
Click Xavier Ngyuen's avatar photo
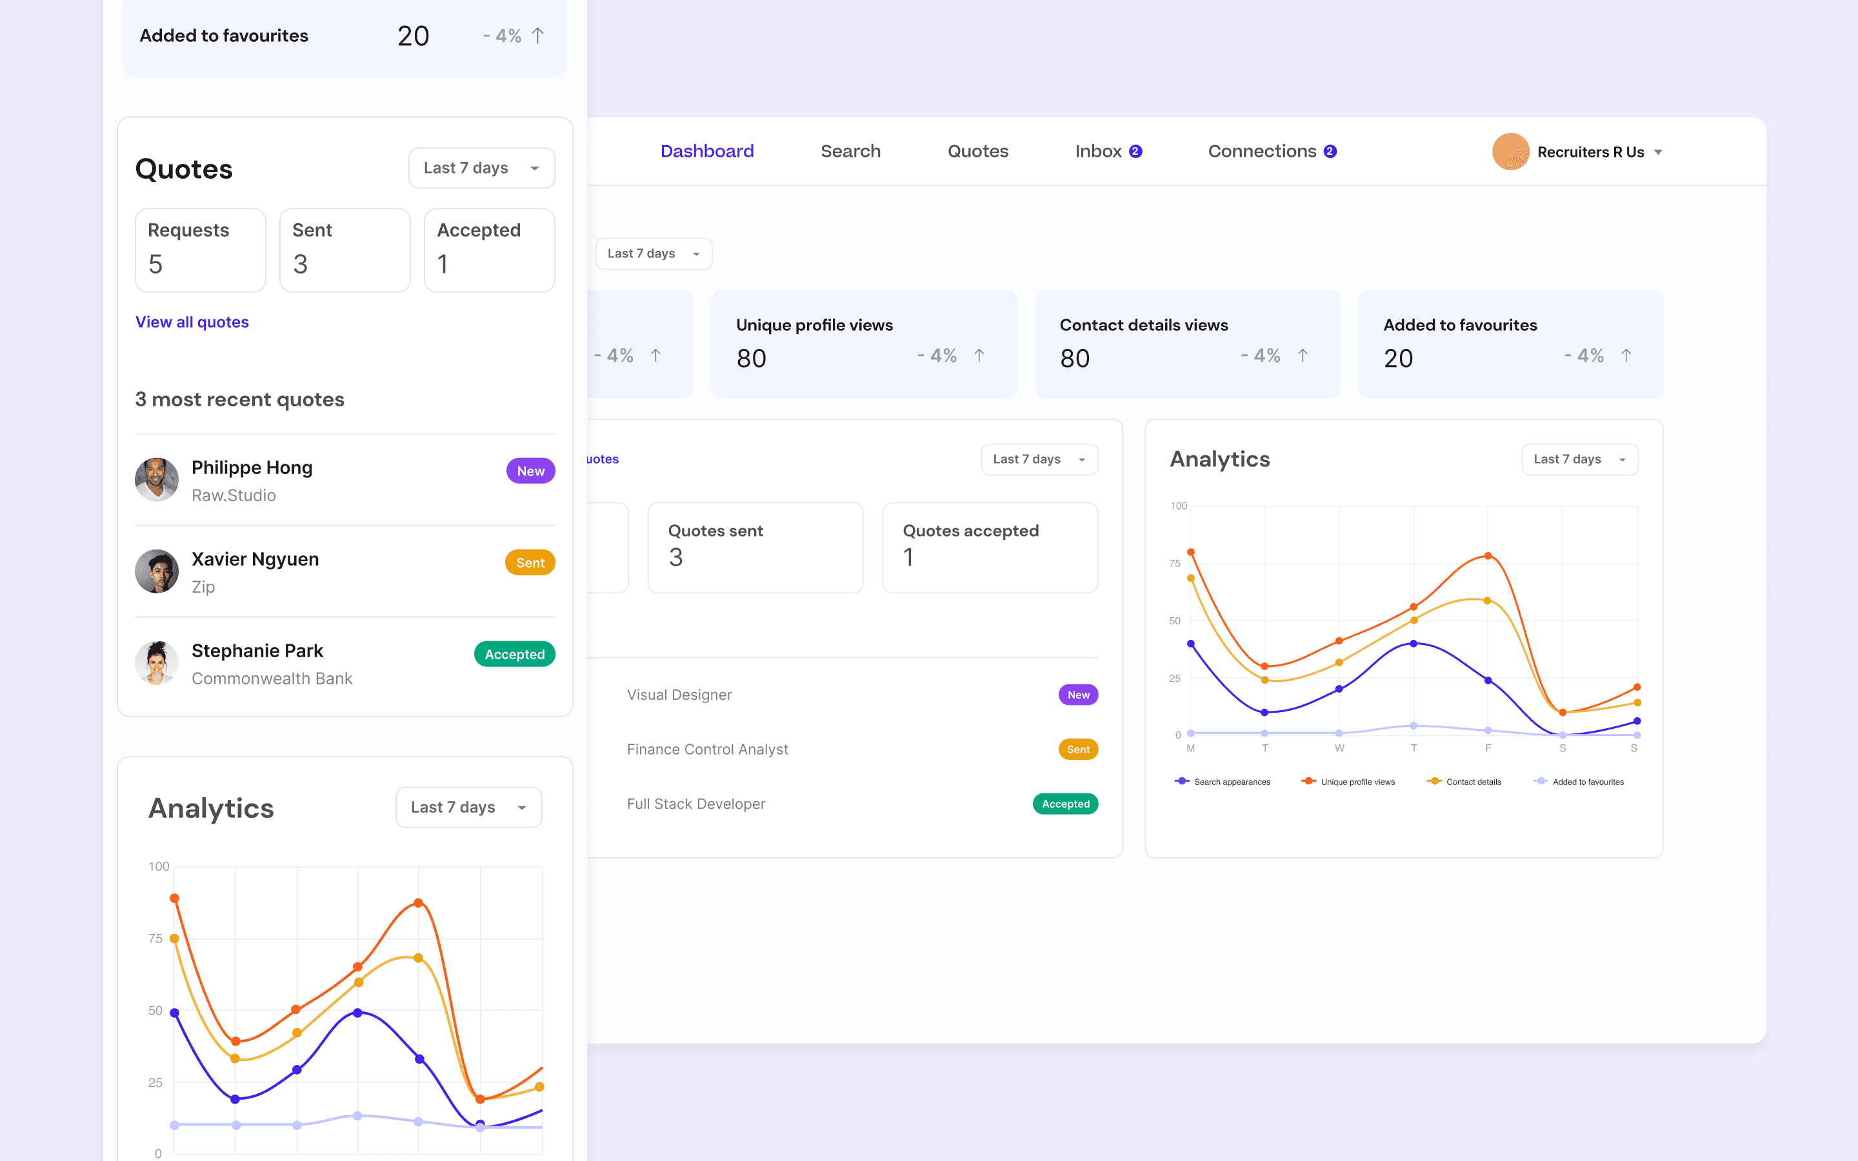point(157,571)
